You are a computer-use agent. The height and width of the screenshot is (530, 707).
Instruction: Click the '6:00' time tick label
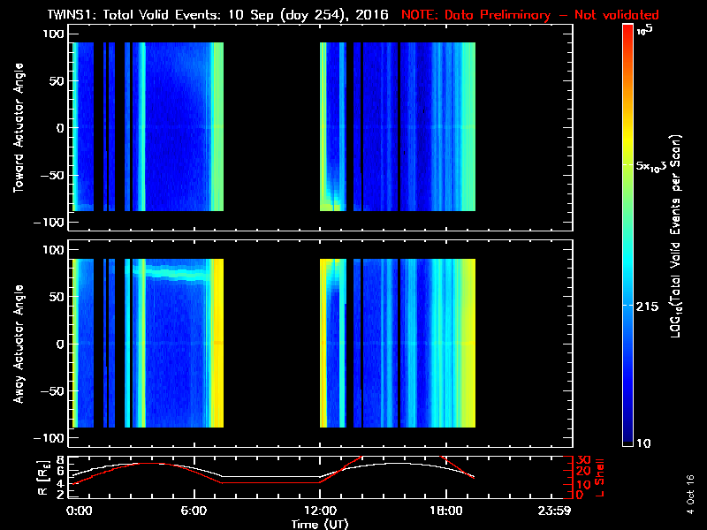coord(194,511)
